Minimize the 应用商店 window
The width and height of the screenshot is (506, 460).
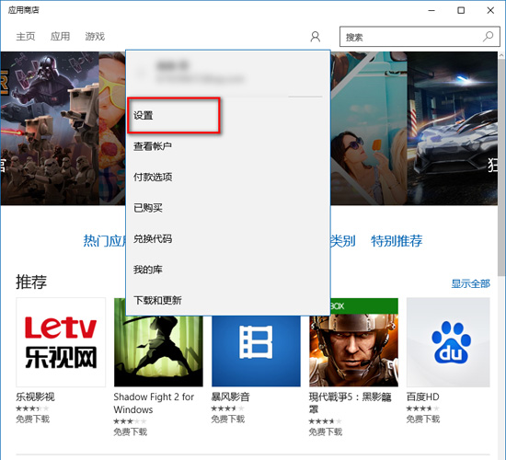point(431,10)
